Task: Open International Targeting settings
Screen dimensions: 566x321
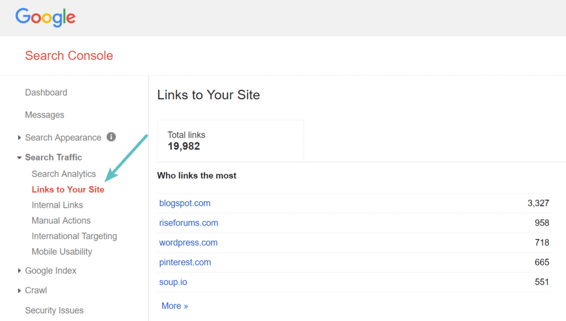Action: point(74,236)
